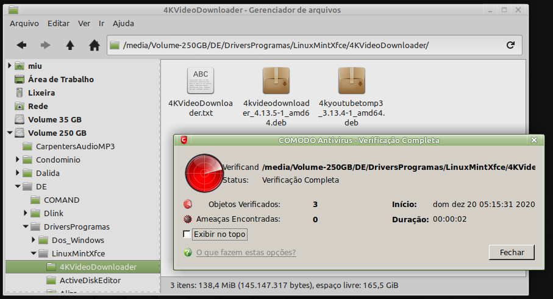This screenshot has width=553, height=299.
Task: Select the 4kyoutubetomp3_3.13.4-1_amd64.deb package icon
Action: [352, 80]
